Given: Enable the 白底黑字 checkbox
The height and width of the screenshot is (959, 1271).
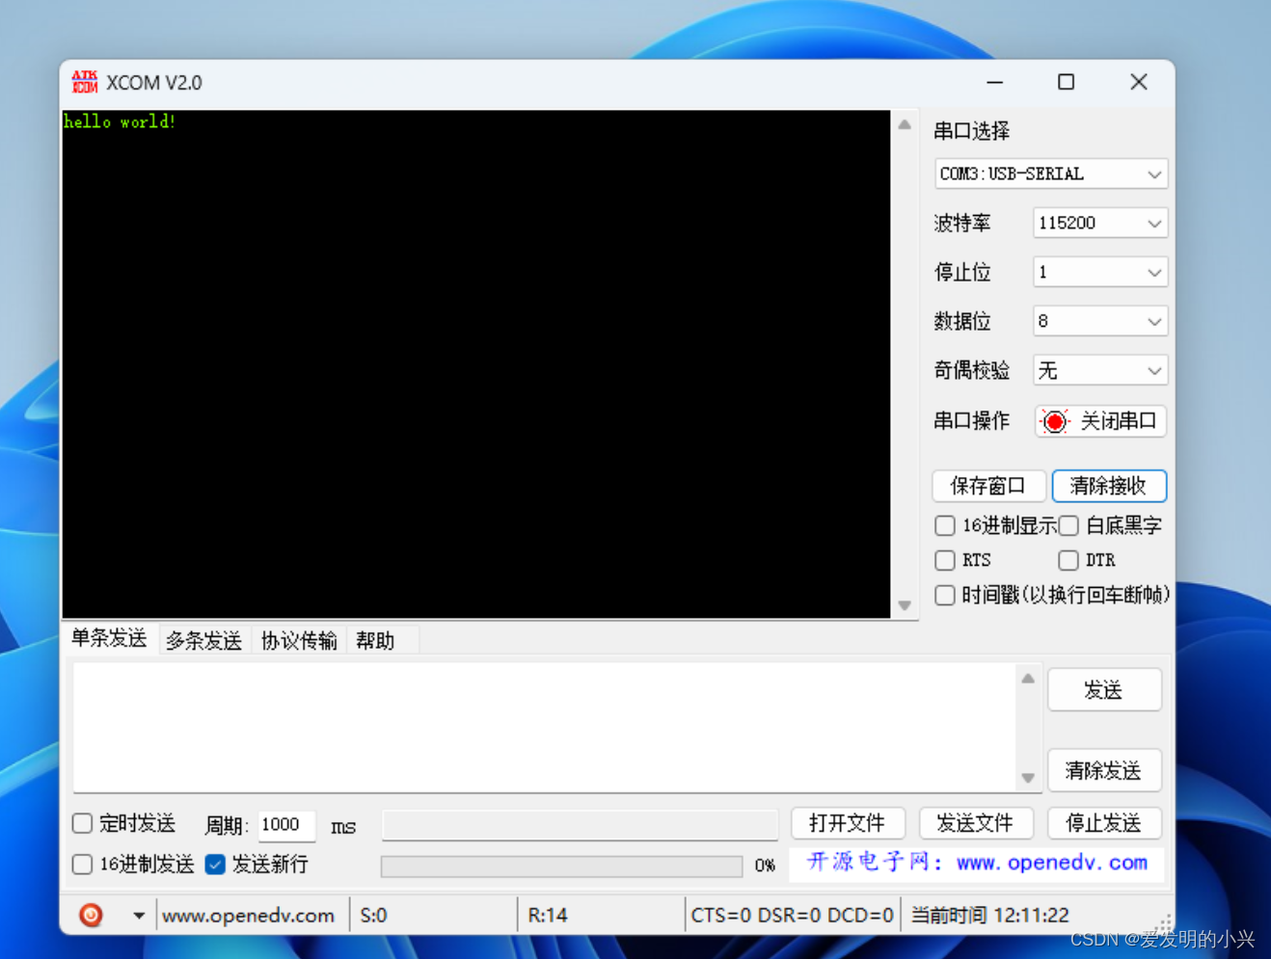Looking at the screenshot, I should point(1068,525).
